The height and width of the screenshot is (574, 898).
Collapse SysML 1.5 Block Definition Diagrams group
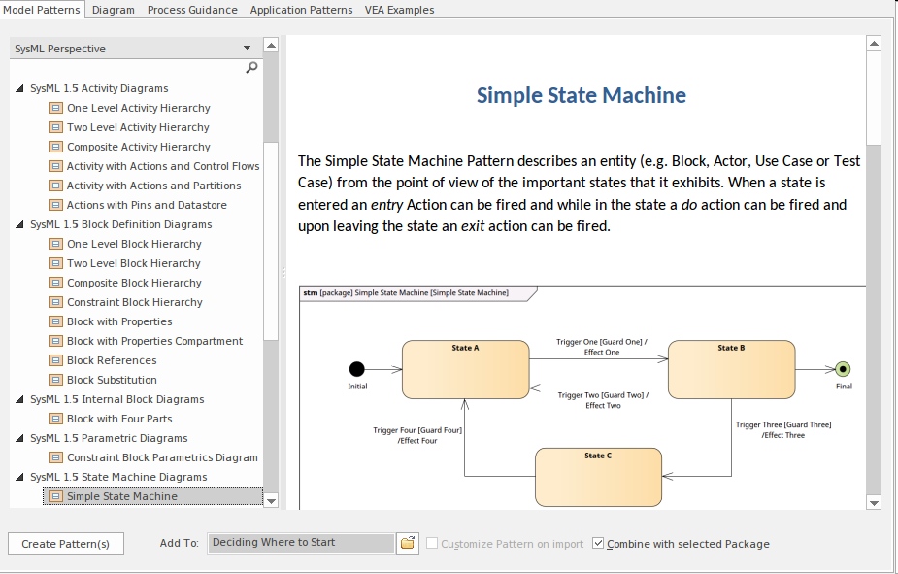point(20,224)
